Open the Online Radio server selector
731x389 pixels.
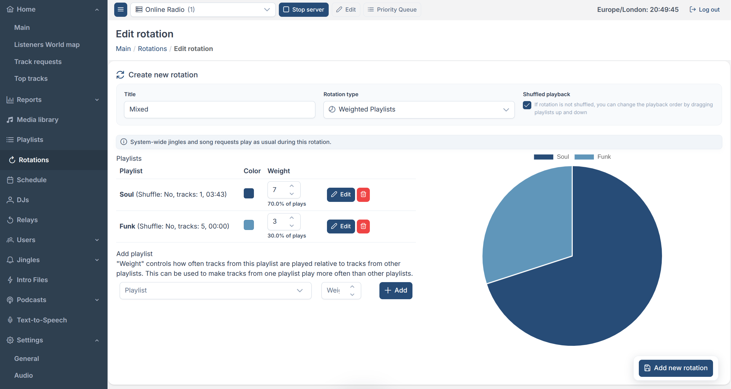tap(203, 10)
